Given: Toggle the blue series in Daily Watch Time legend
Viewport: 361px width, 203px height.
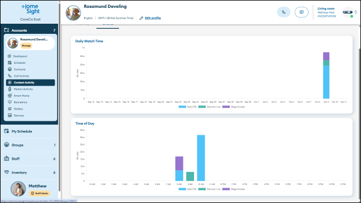Looking at the screenshot, I should point(187,107).
